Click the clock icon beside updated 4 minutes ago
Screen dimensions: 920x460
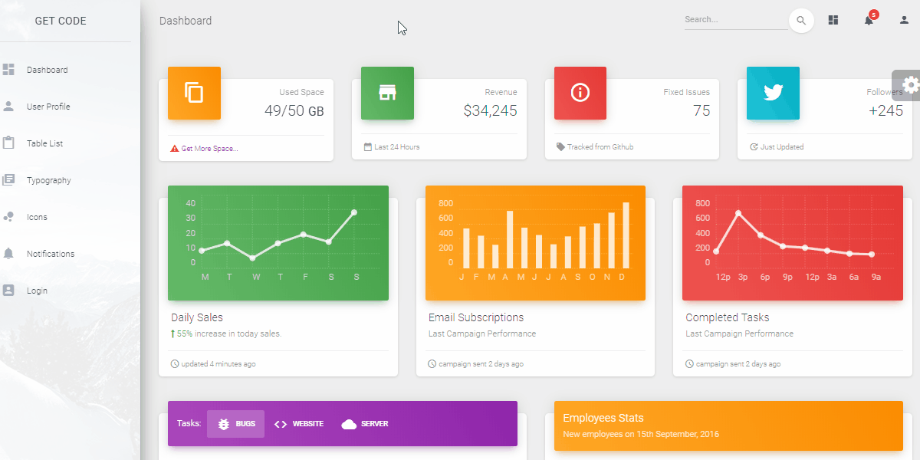pos(175,364)
